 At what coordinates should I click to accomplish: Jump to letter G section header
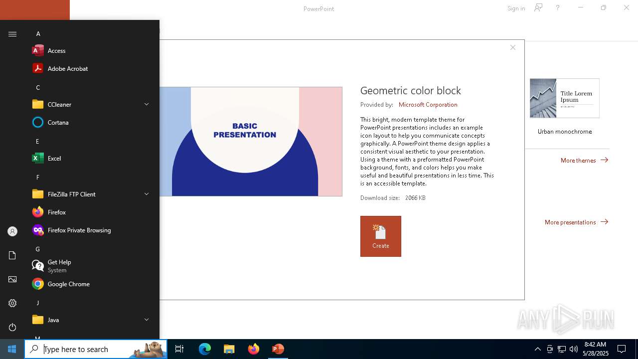pos(37,249)
